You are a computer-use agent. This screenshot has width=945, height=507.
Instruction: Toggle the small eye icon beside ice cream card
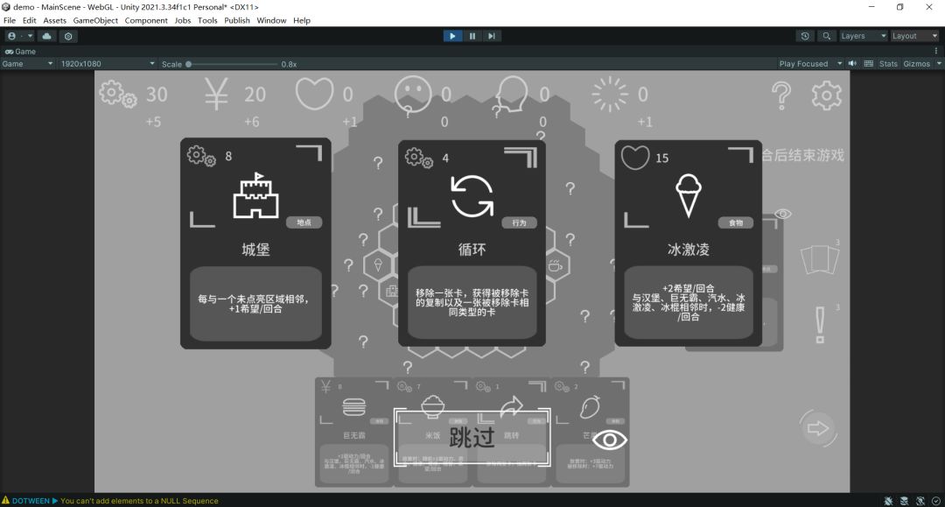pyautogui.click(x=782, y=214)
